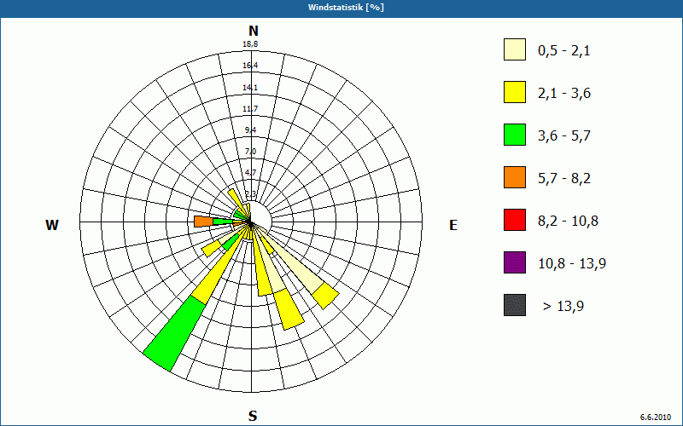
Task: Click the E compass label
Action: click(453, 225)
